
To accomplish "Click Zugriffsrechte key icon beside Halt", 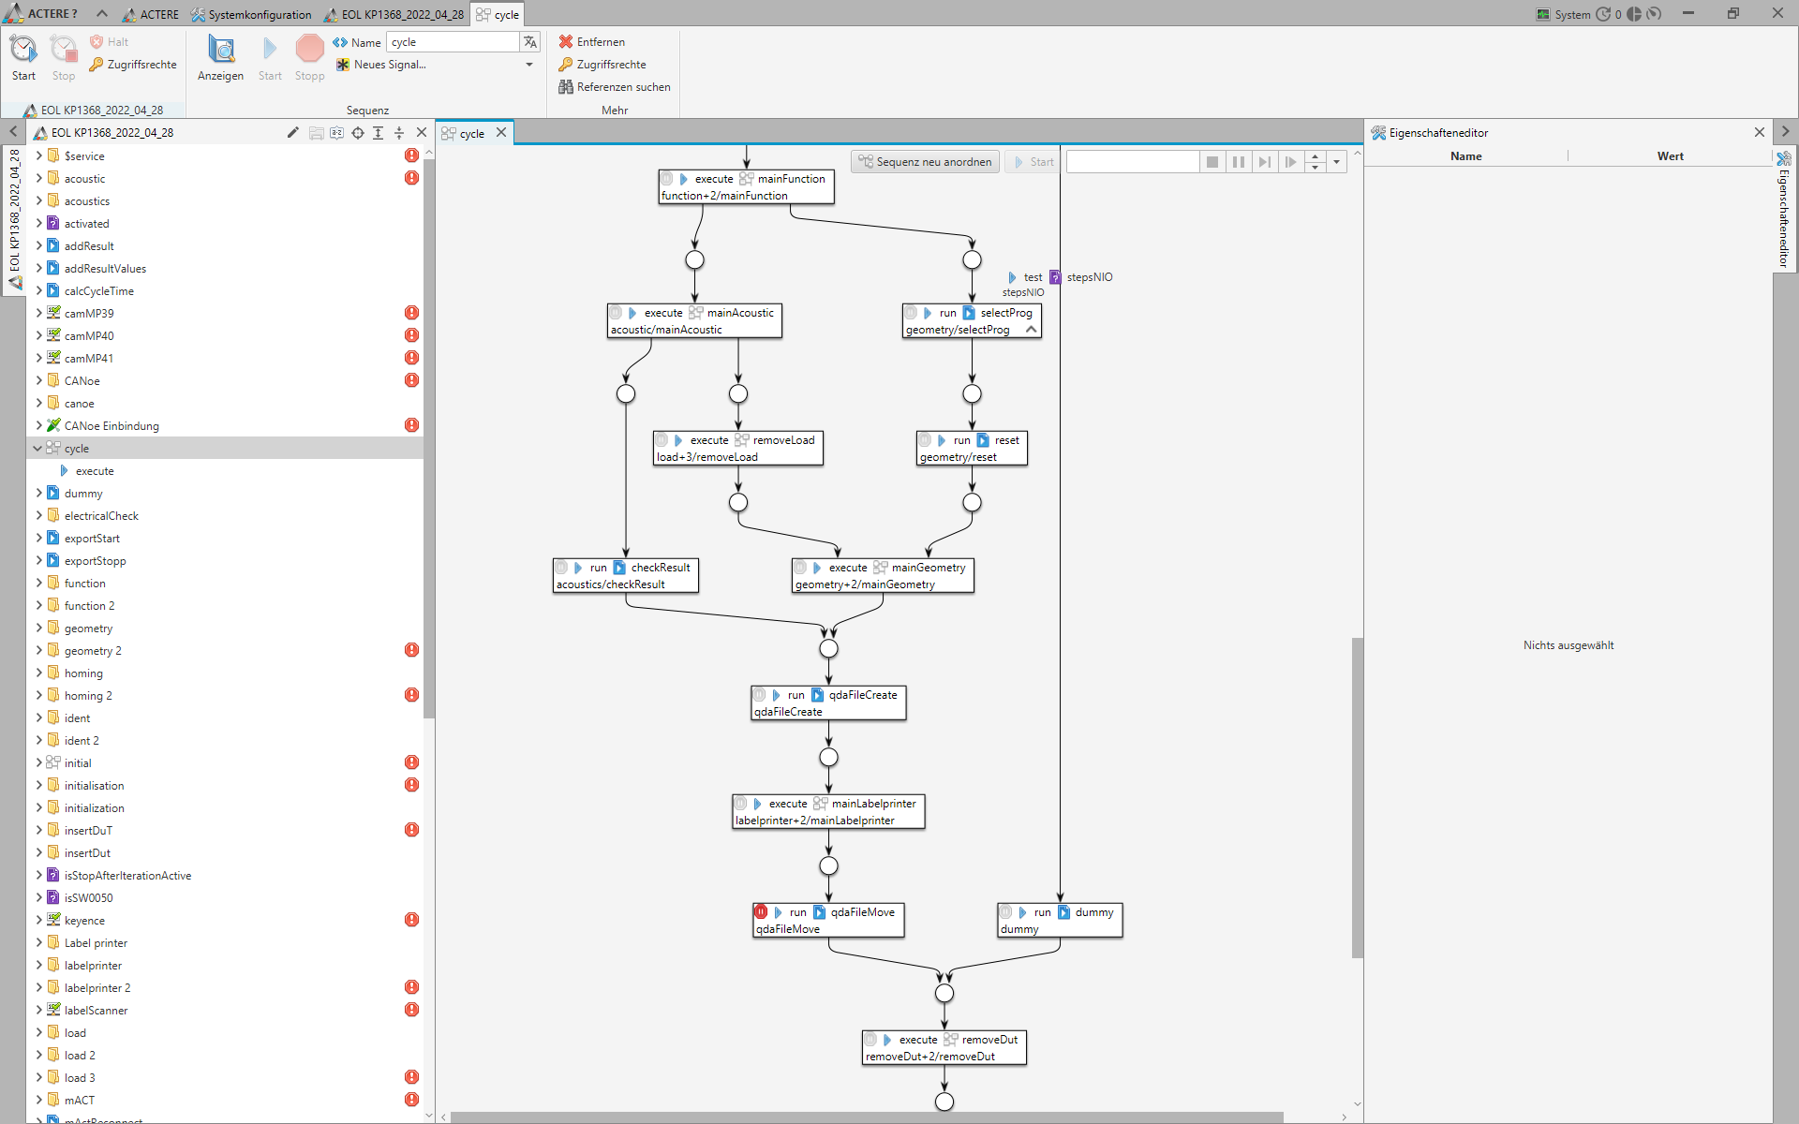I will tap(97, 65).
